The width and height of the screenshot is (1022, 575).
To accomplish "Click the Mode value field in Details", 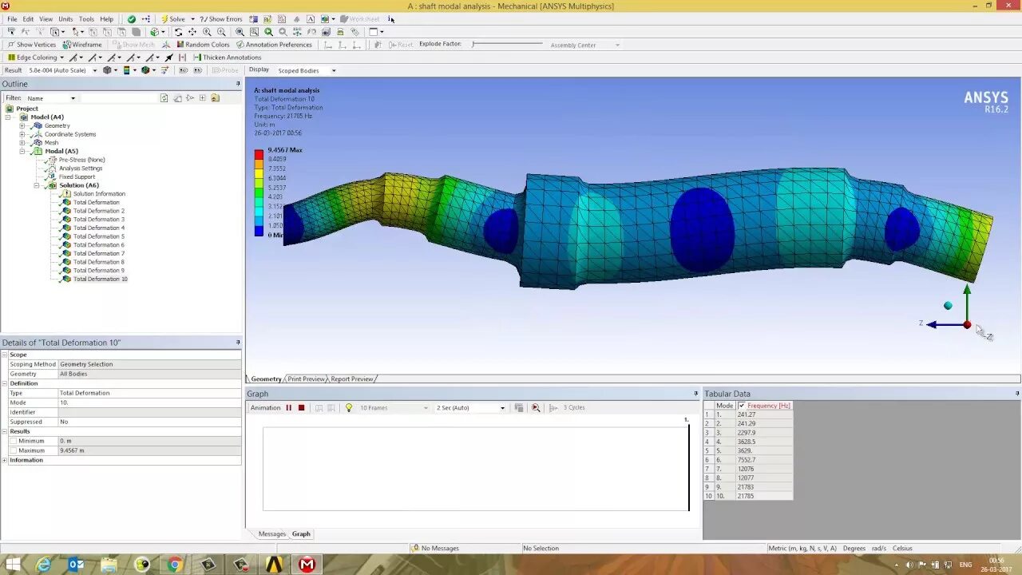I will [149, 402].
